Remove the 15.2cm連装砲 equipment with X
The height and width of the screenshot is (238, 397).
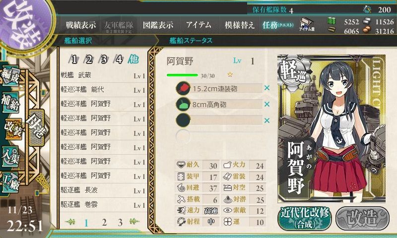267,88
